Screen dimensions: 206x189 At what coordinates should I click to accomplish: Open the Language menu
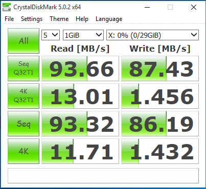pos(109,19)
